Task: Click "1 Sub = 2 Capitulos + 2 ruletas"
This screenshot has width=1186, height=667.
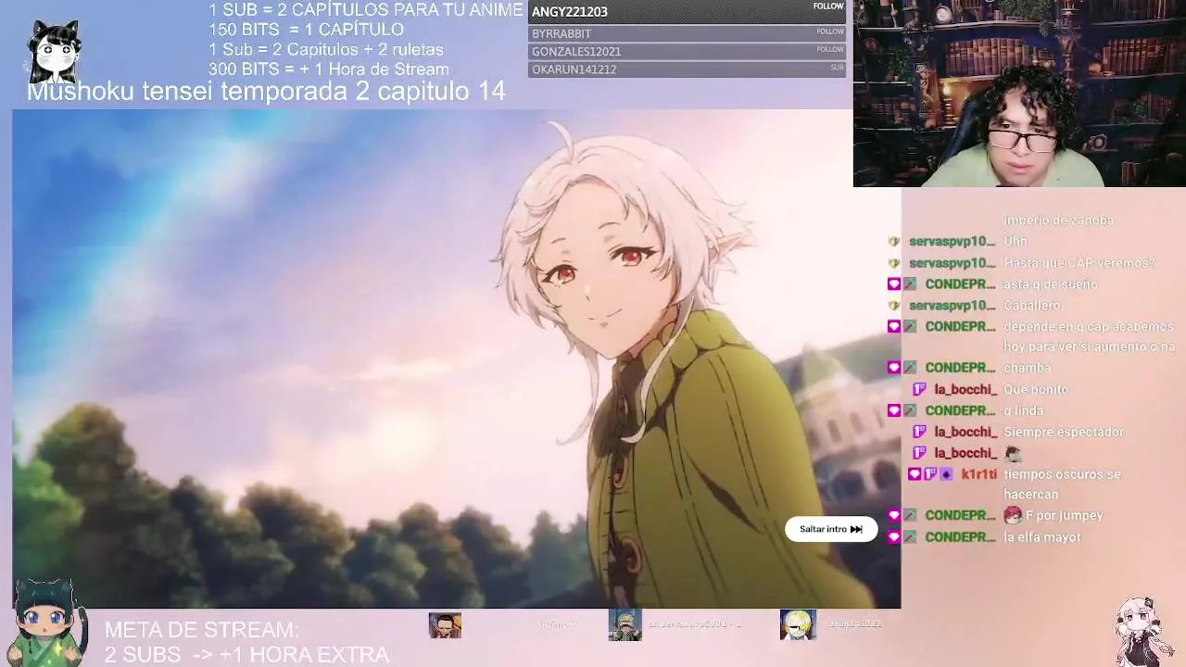Action: click(x=326, y=49)
